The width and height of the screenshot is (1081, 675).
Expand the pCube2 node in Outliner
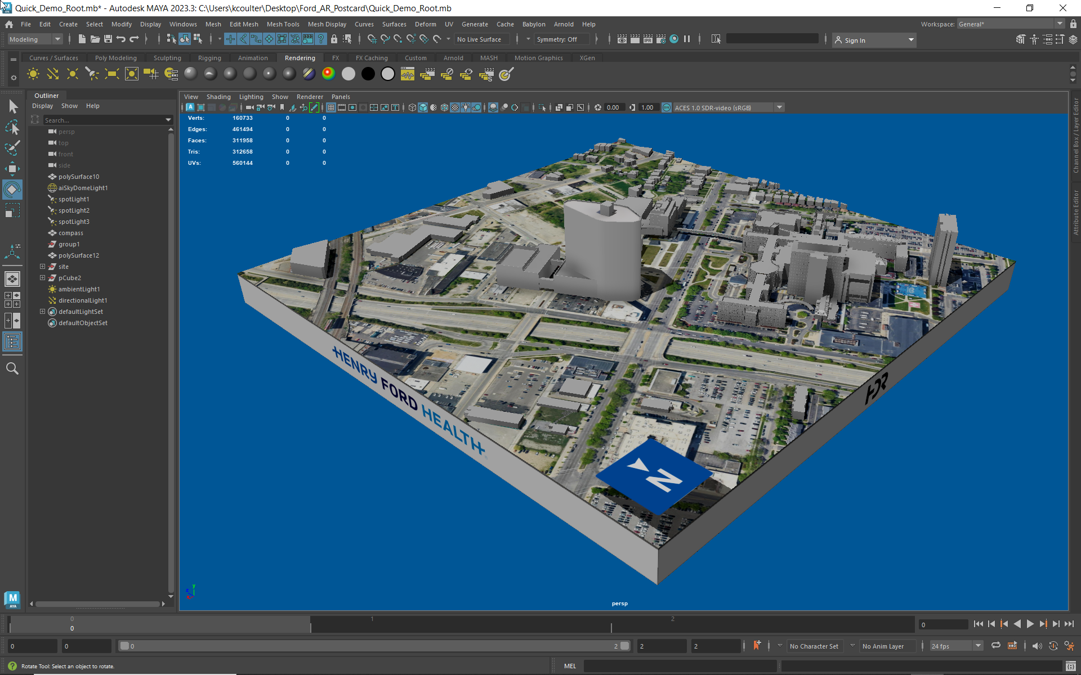42,278
